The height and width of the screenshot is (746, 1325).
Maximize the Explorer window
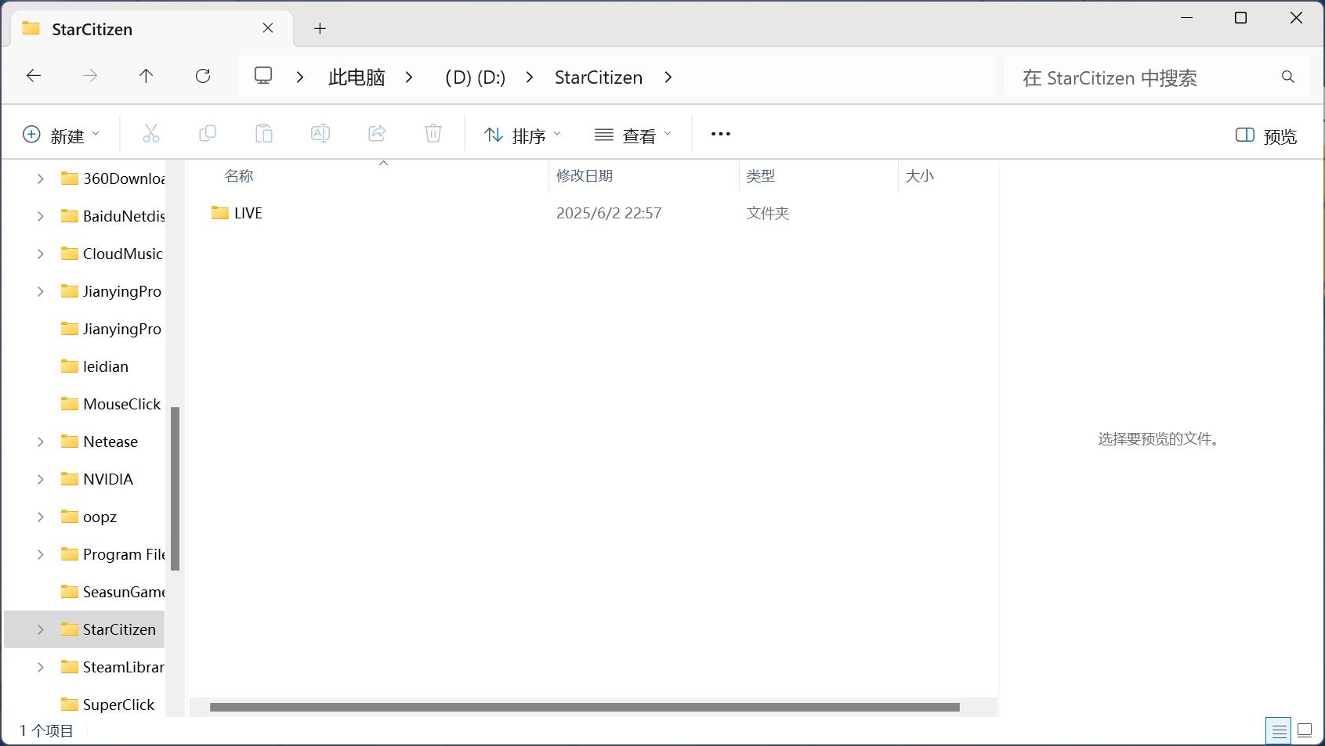pyautogui.click(x=1241, y=17)
